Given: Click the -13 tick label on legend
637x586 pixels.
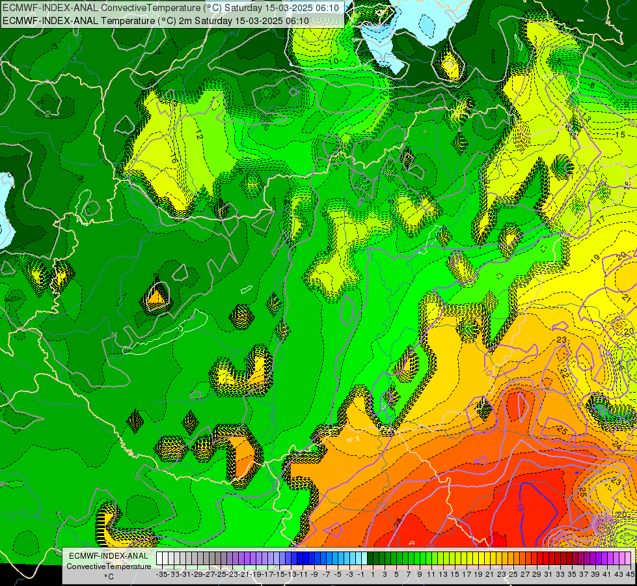Looking at the screenshot, I should [x=290, y=575].
